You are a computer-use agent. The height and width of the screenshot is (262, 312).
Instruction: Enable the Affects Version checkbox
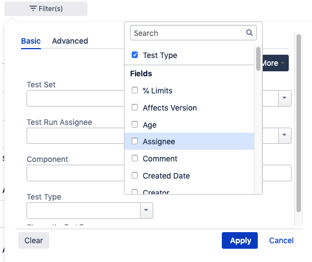(x=135, y=107)
